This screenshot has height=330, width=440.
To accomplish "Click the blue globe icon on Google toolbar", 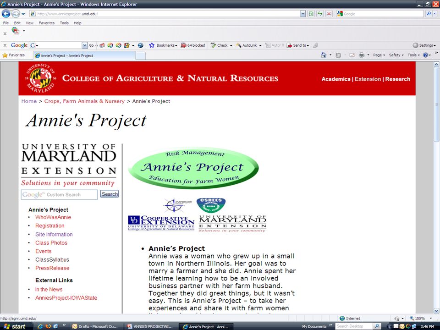I will point(141,45).
